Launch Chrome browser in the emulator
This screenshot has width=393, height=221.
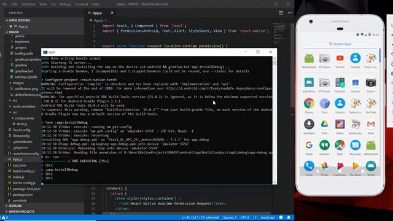[309, 103]
